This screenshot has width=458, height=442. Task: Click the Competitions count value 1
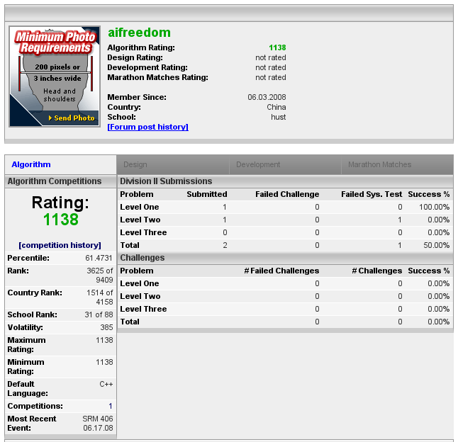pyautogui.click(x=111, y=406)
